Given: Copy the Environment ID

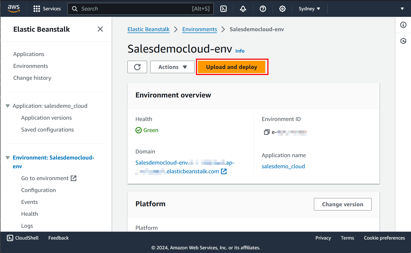Looking at the screenshot, I should [267, 132].
